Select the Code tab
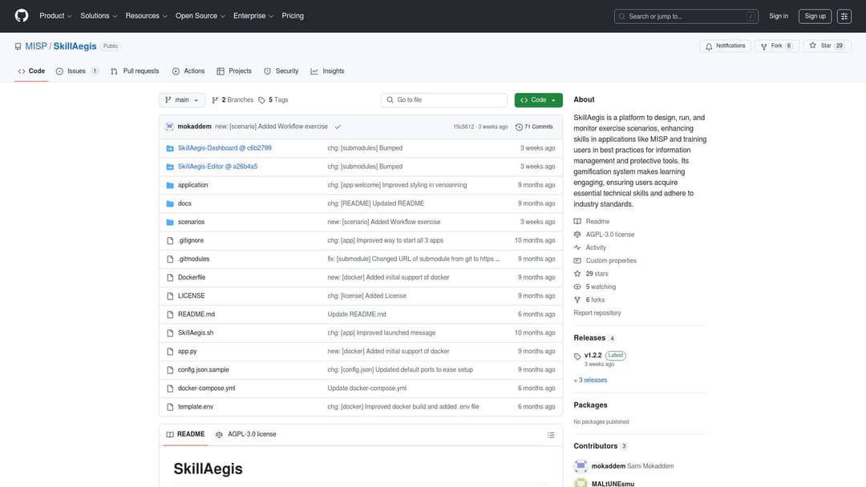 31,71
